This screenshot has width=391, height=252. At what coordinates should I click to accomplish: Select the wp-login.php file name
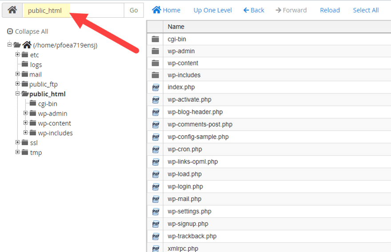click(x=185, y=186)
